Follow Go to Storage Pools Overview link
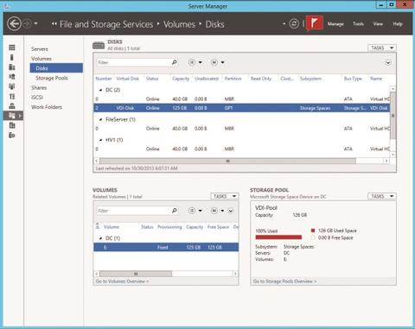The height and width of the screenshot is (329, 415). [284, 282]
